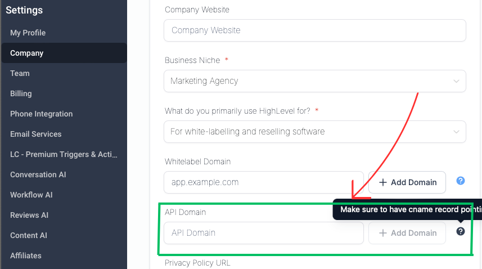
Task: Click Add Domain for API Domain
Action: (x=407, y=233)
